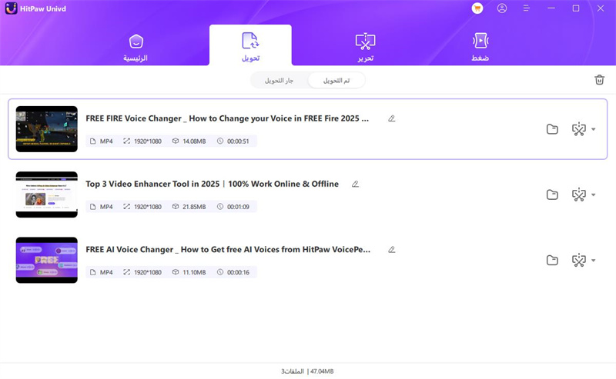Select the تم التحويل (Converted) toggle
This screenshot has height=379, width=616.
tap(336, 80)
